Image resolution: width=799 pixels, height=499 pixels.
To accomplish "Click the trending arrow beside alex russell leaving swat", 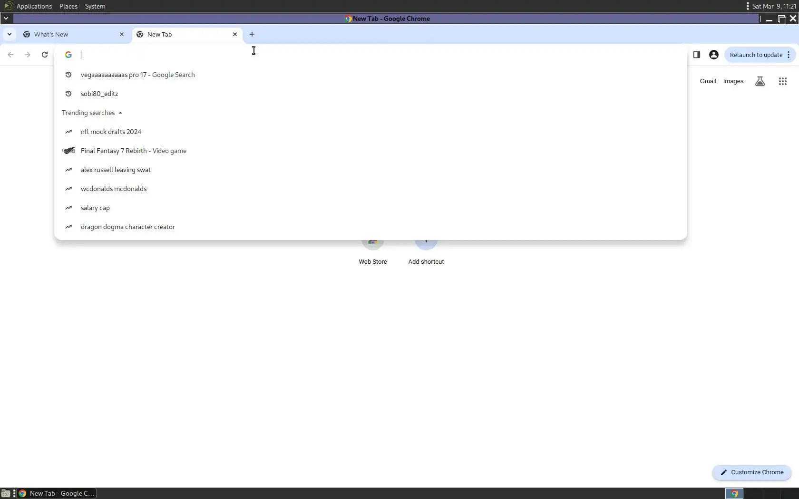I will click(x=68, y=170).
